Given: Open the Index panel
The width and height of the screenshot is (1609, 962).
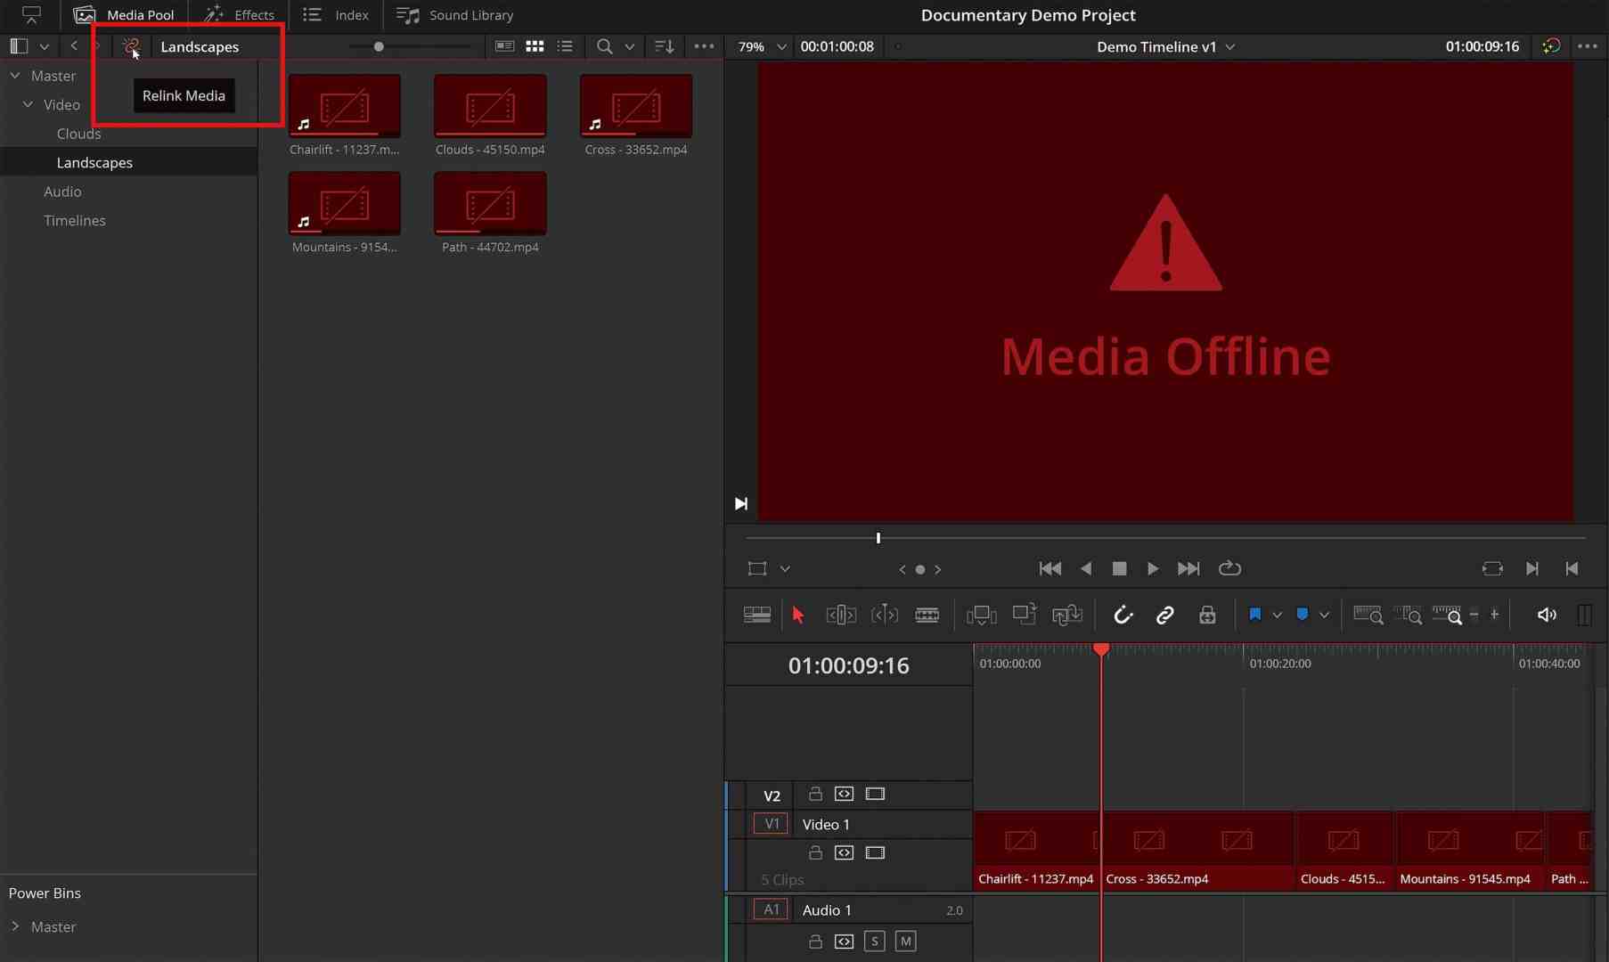Looking at the screenshot, I should click(336, 14).
